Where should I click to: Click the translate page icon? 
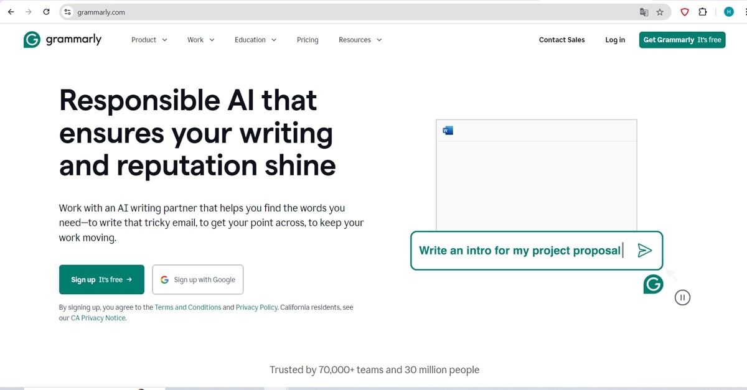pyautogui.click(x=644, y=12)
